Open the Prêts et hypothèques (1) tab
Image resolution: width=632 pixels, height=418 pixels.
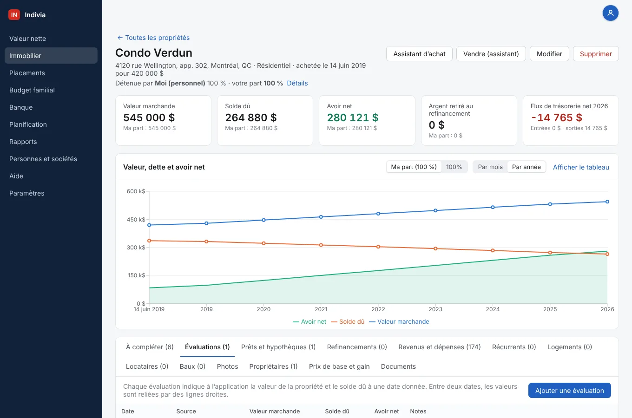pyautogui.click(x=278, y=347)
